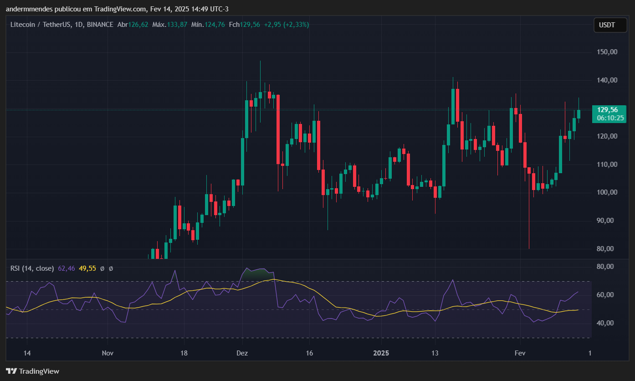Click the 14 date label on time axis
The height and width of the screenshot is (381, 635).
pos(27,353)
